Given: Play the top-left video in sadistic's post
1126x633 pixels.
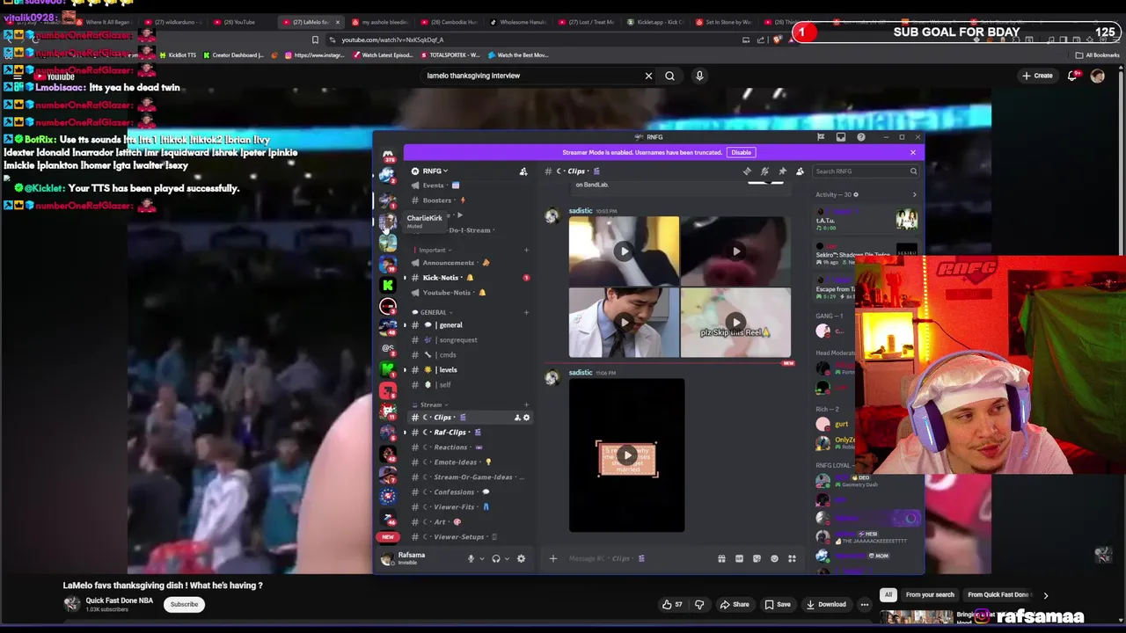Looking at the screenshot, I should 624,251.
